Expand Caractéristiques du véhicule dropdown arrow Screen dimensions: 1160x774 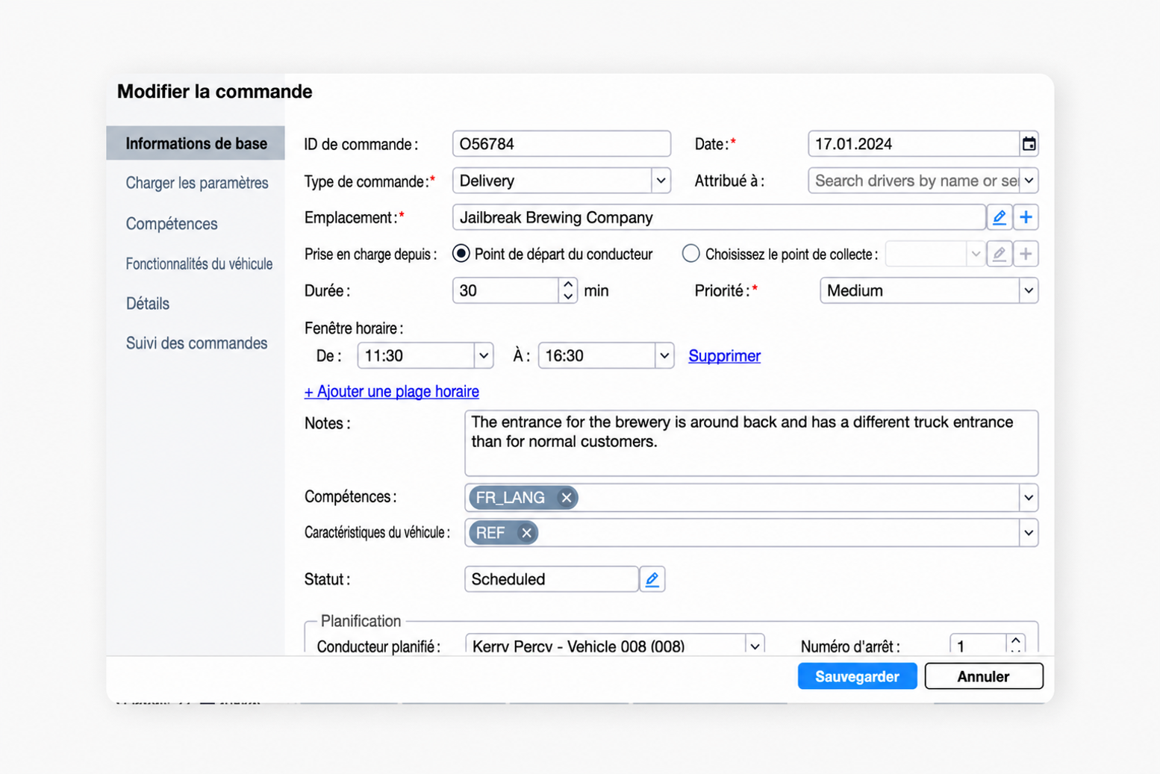[1029, 533]
